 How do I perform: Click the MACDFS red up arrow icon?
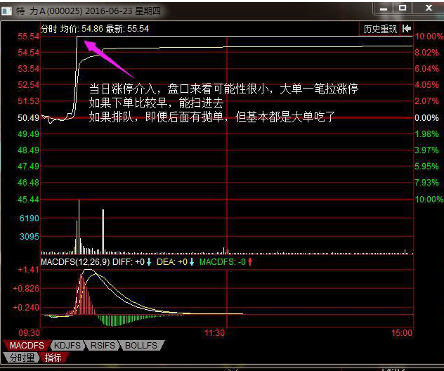click(250, 262)
